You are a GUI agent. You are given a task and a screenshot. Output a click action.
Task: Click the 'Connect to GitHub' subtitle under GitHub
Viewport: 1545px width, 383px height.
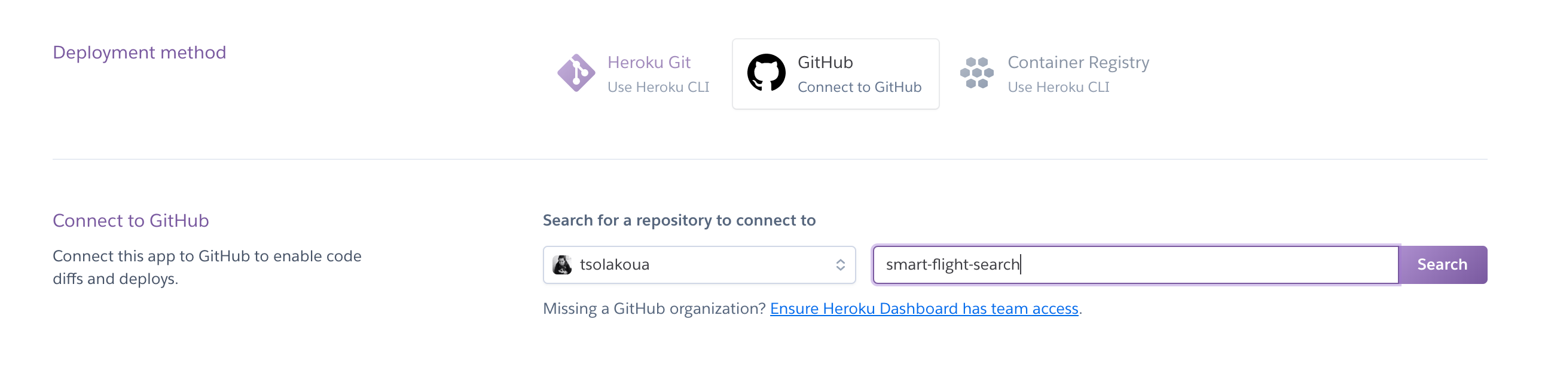click(859, 87)
